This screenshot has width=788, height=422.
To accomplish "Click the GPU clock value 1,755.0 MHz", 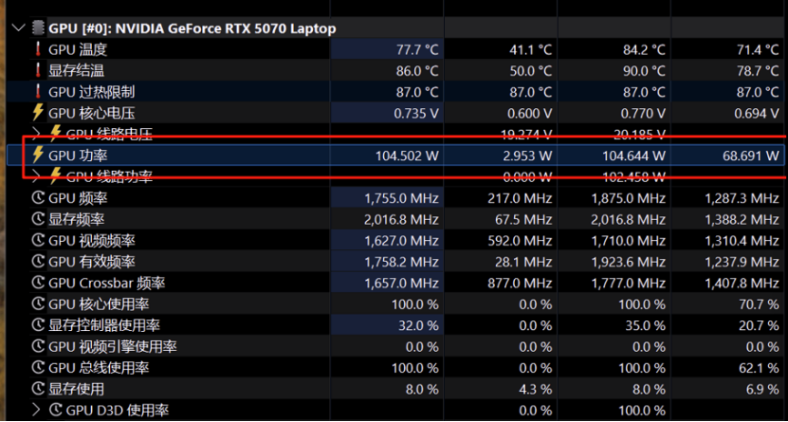I will pyautogui.click(x=402, y=198).
